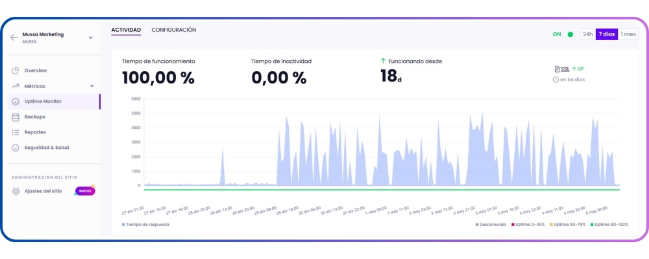This screenshot has width=649, height=259.
Task: Switch to the CONFIGURACIÓN tab
Action: (174, 30)
